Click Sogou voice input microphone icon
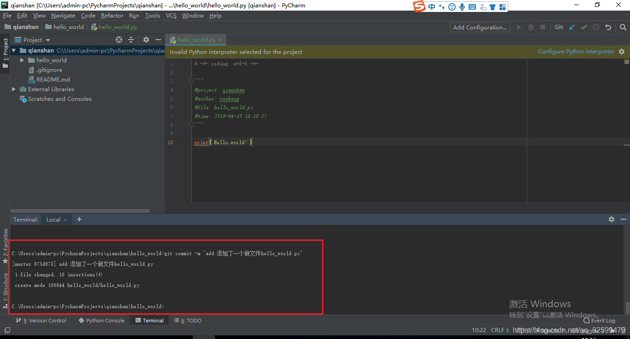 click(x=462, y=6)
